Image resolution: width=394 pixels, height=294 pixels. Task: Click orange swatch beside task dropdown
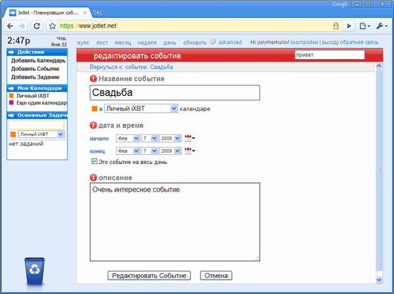(x=13, y=135)
